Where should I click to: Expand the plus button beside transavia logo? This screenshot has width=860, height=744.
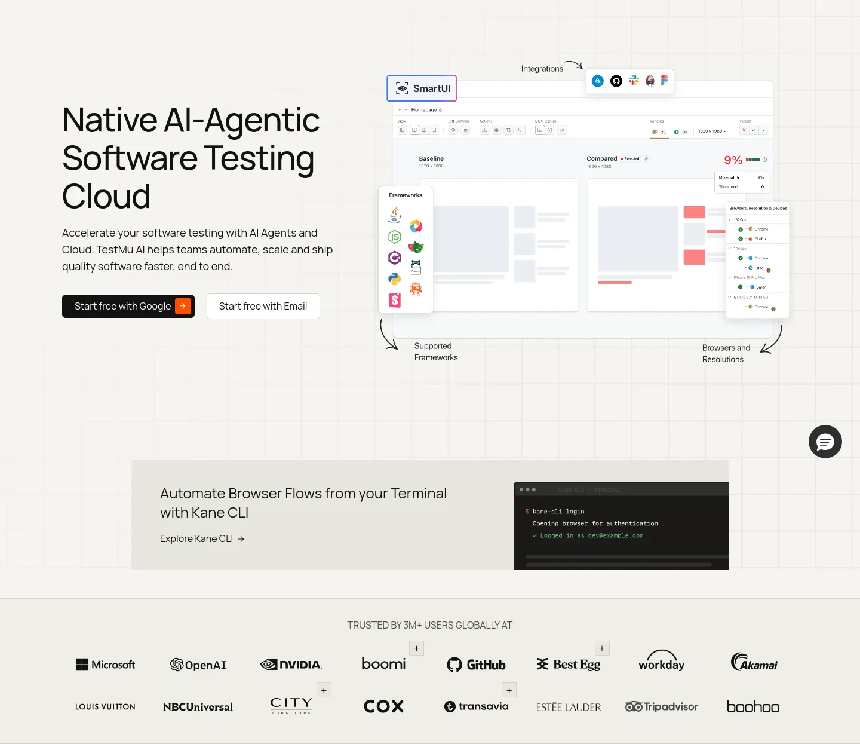coord(509,690)
